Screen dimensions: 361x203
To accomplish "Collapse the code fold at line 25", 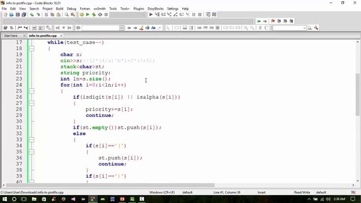I will pyautogui.click(x=32, y=91).
